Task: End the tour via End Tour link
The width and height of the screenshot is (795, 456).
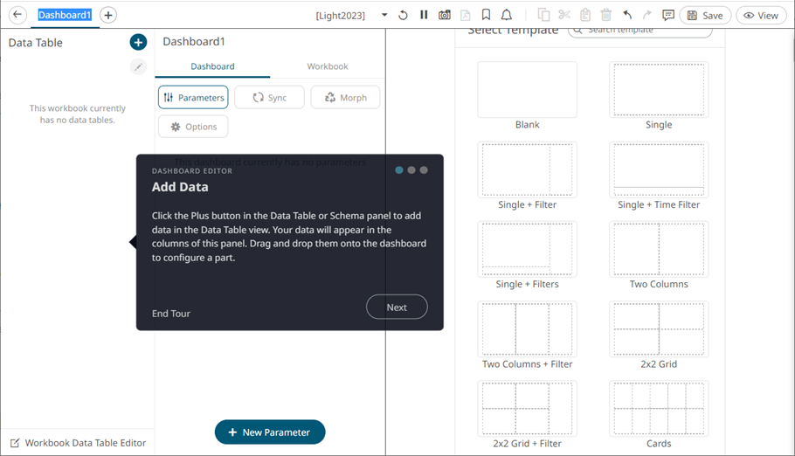Action: [171, 314]
